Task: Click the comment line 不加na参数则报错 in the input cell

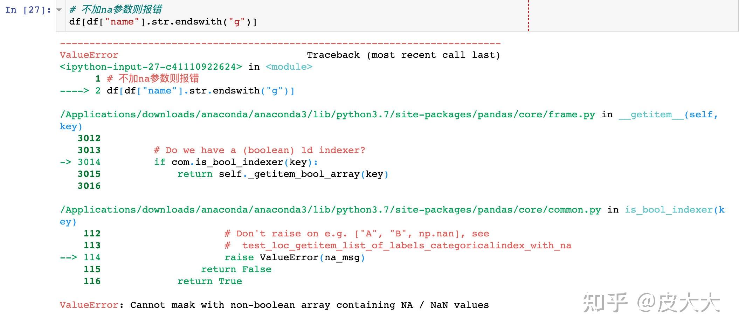Action: pos(116,9)
